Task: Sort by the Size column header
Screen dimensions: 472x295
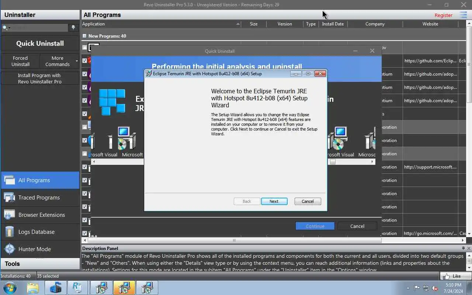Action: (254, 24)
